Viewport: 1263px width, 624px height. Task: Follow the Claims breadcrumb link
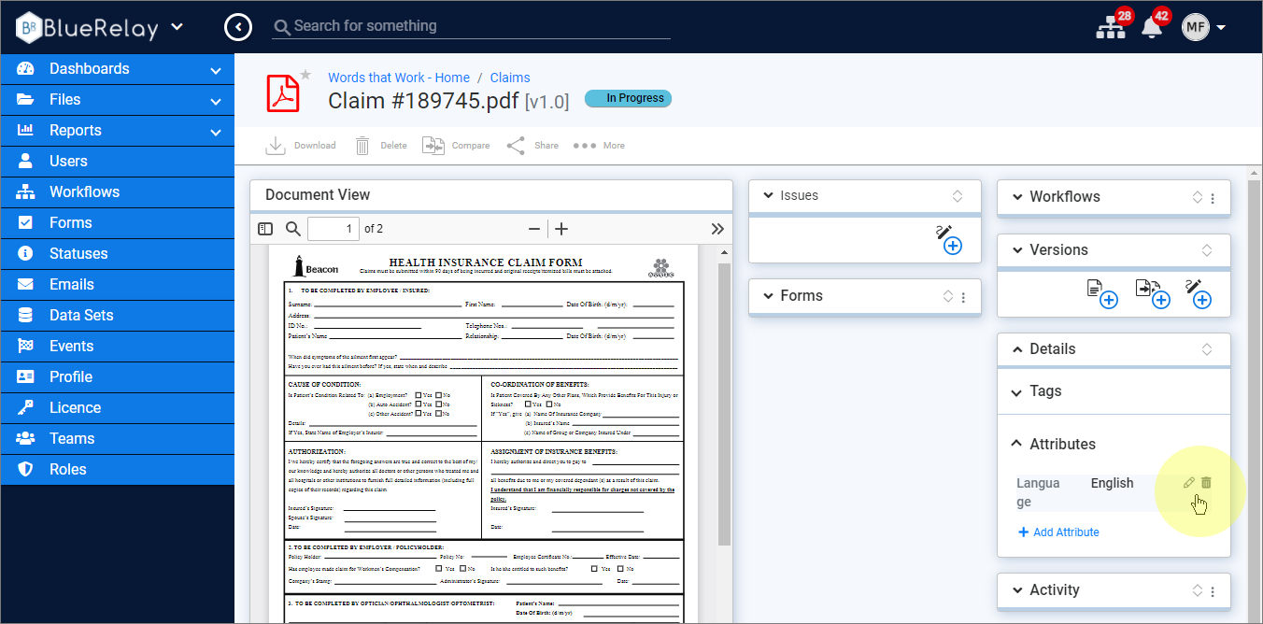(x=510, y=78)
